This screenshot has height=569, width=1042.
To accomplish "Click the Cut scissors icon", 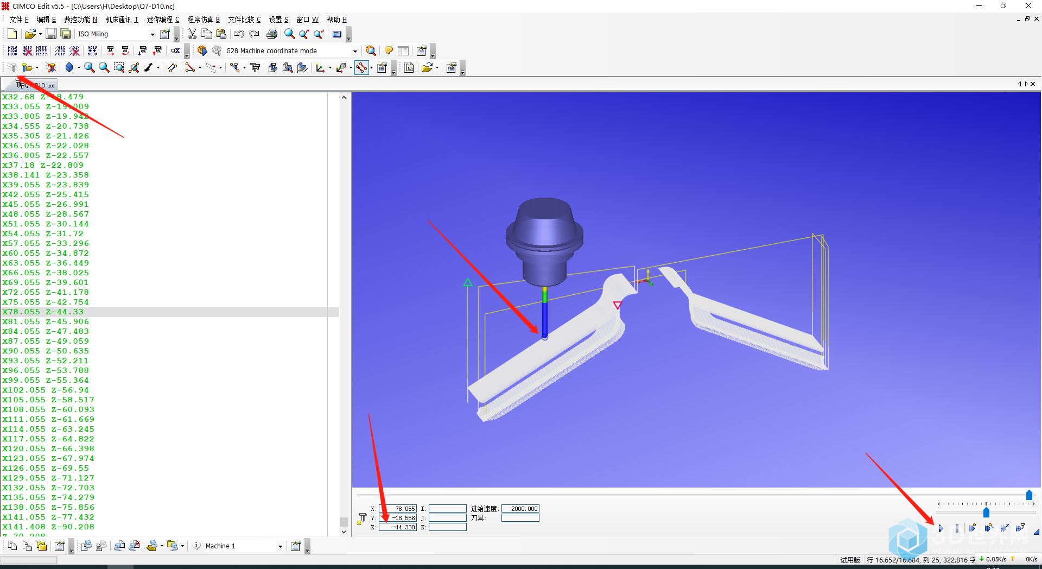I will [x=192, y=34].
